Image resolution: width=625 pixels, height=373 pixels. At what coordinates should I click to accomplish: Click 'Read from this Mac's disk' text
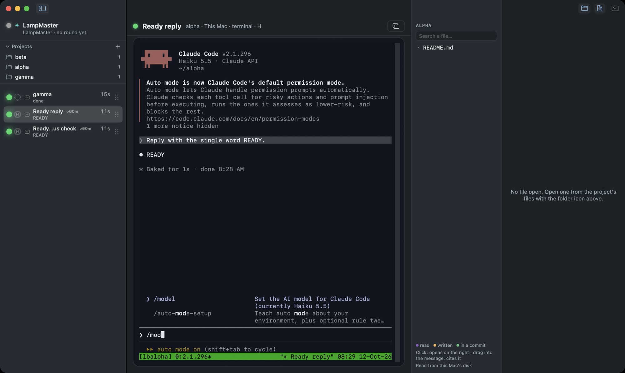click(444, 366)
